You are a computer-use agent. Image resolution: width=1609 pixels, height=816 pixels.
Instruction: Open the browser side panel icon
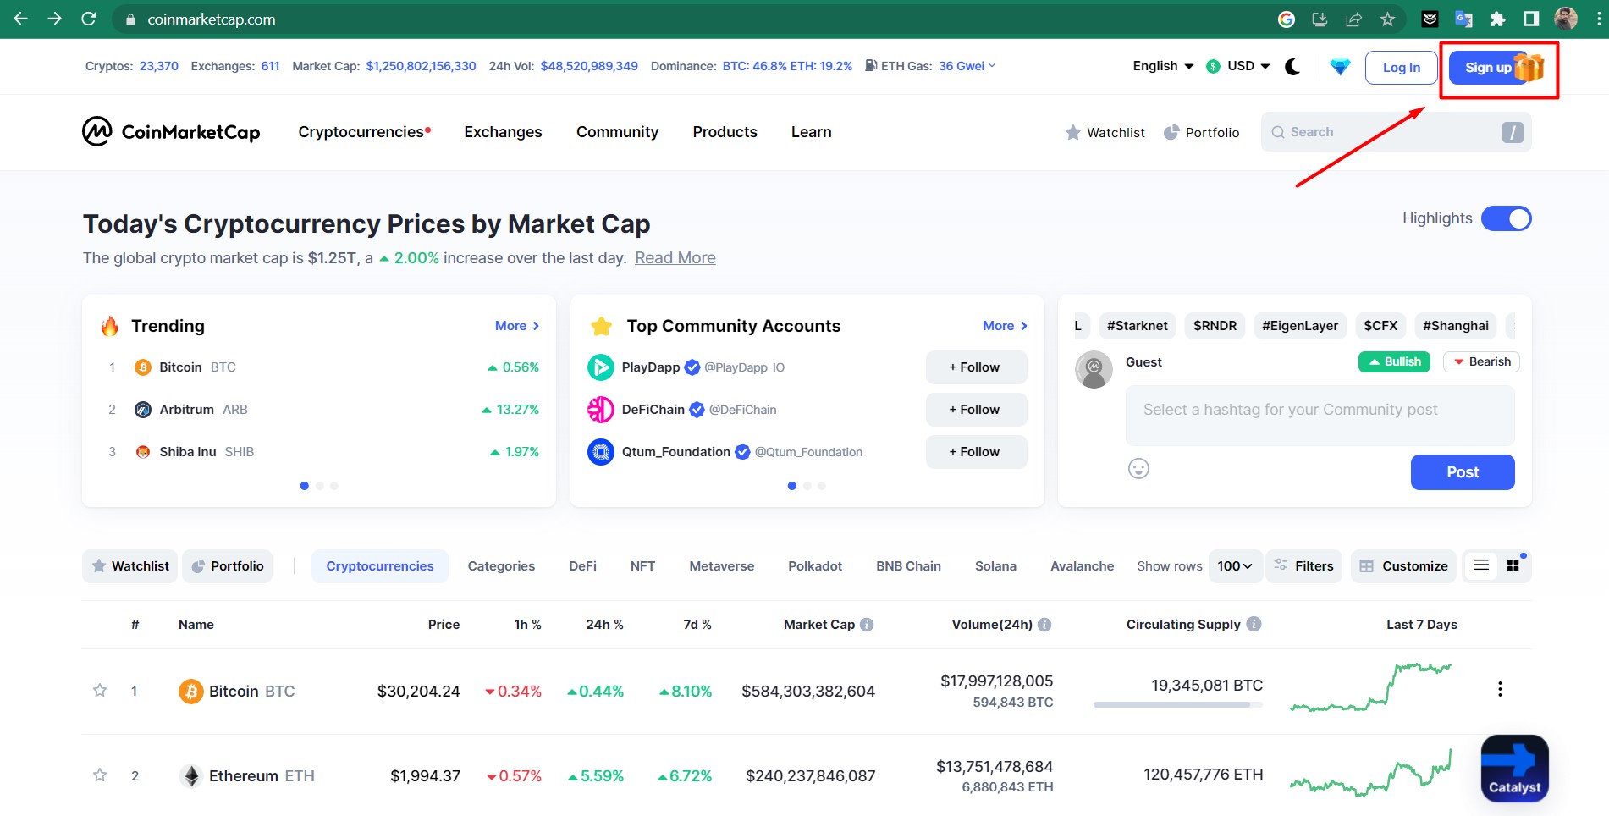pos(1531,19)
